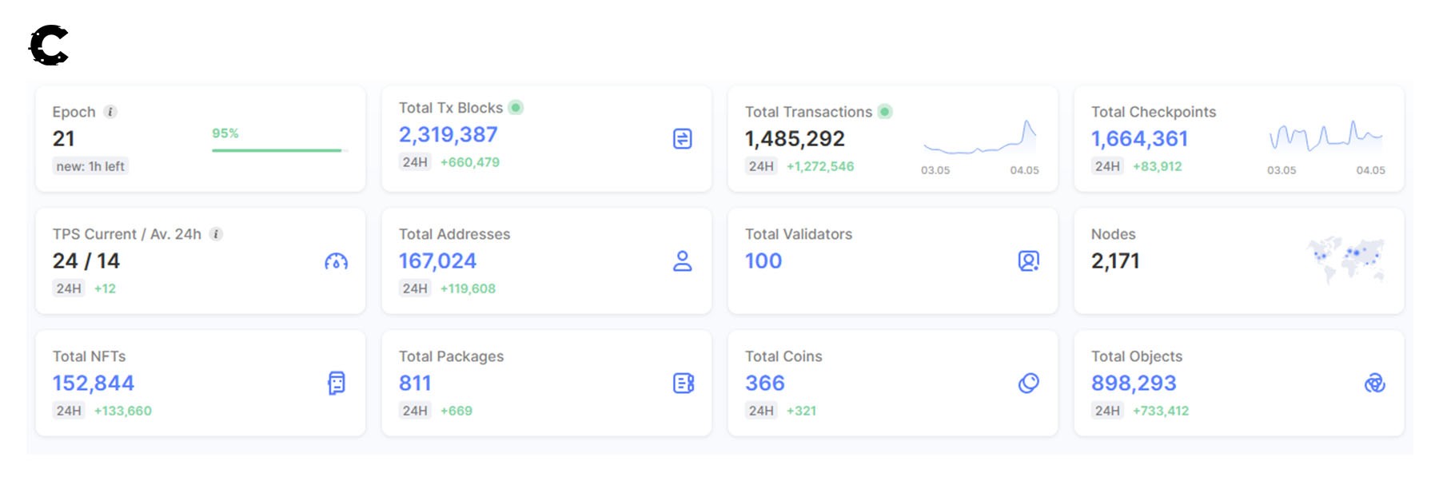
Task: Click the Nodes world map thumbnail
Action: pos(1346,259)
